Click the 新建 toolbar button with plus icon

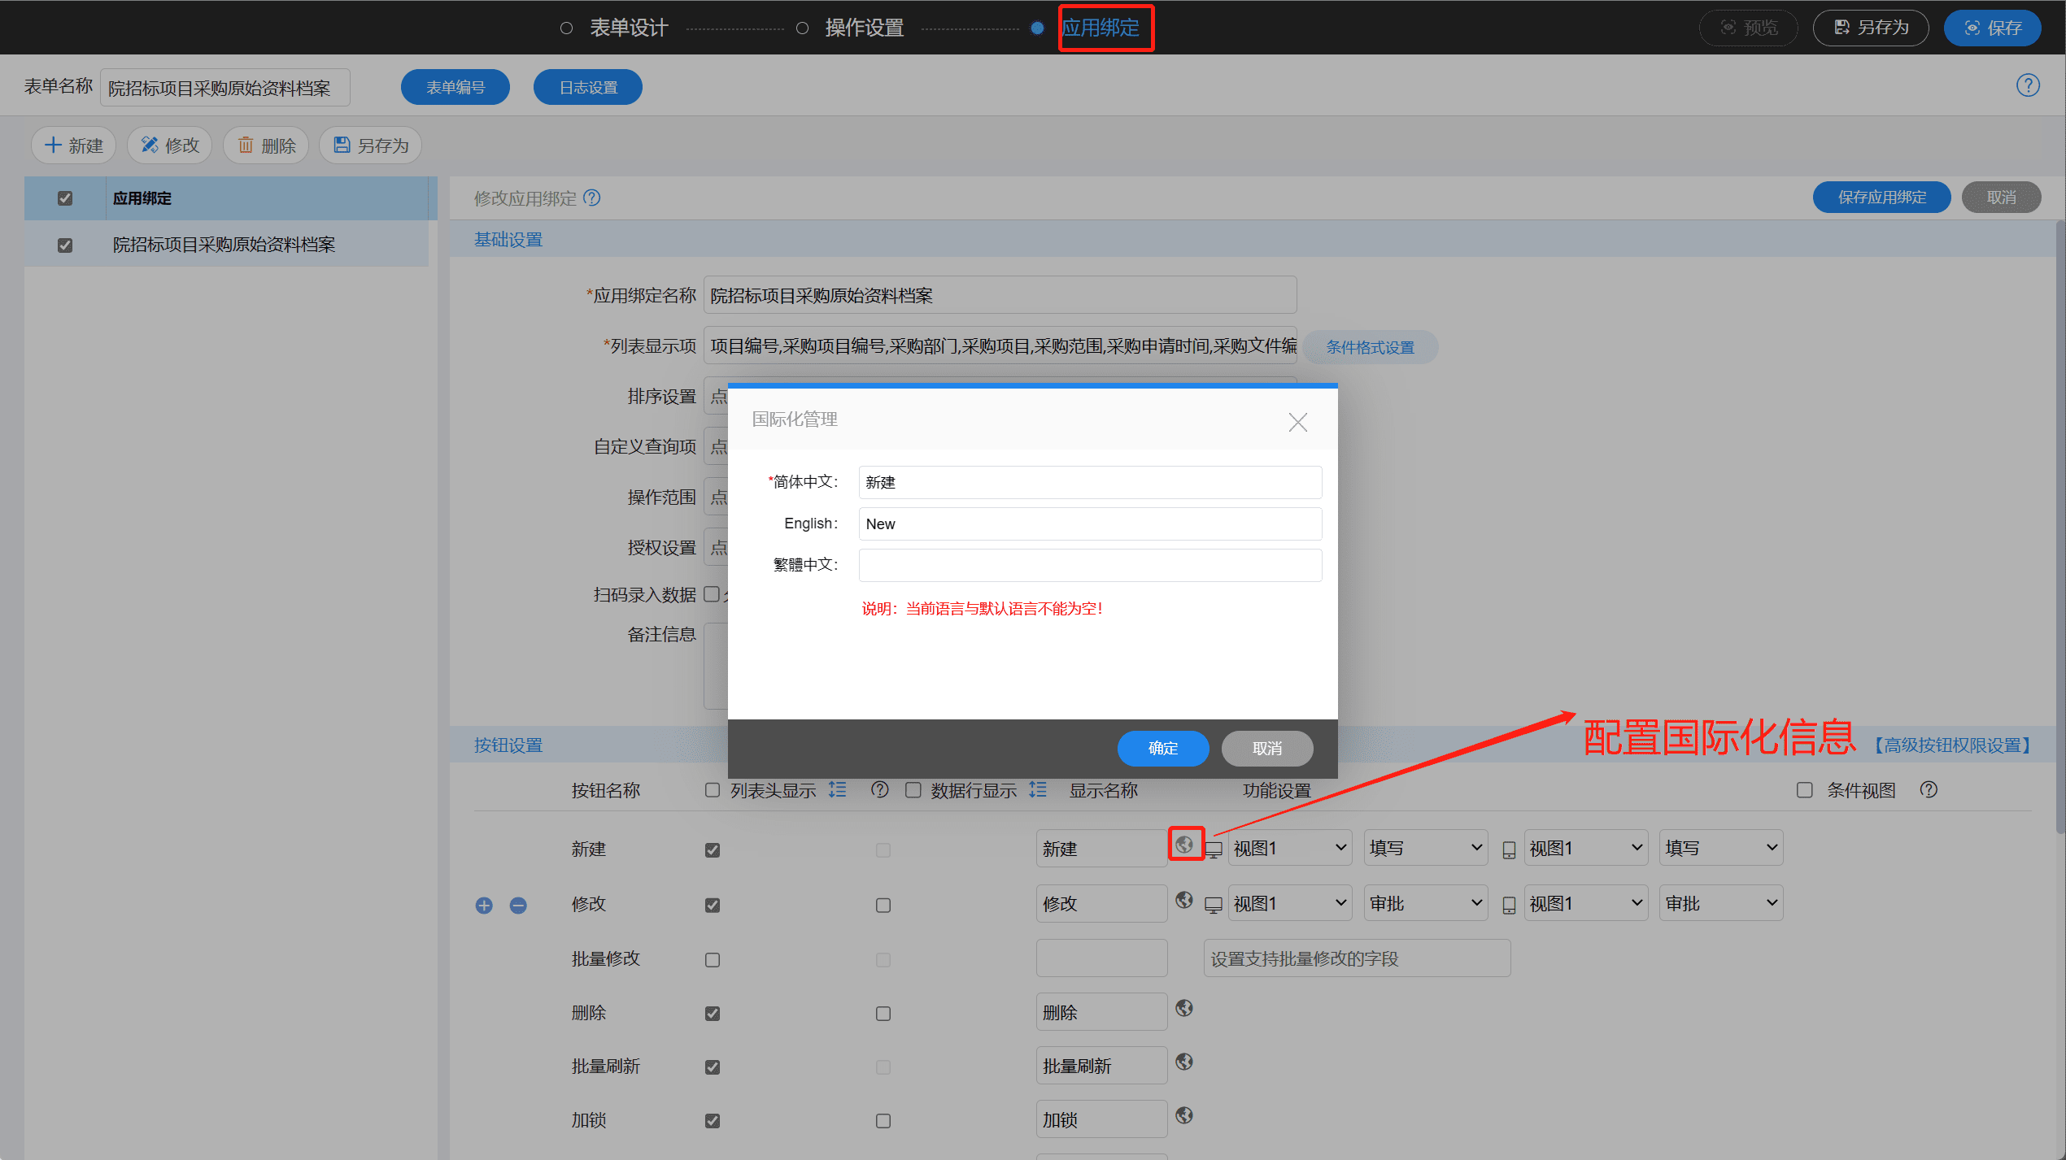click(x=74, y=146)
